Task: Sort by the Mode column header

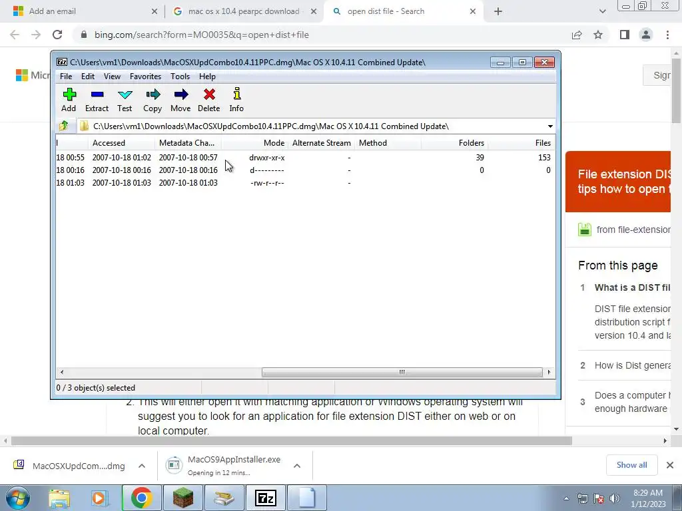Action: coord(255,143)
